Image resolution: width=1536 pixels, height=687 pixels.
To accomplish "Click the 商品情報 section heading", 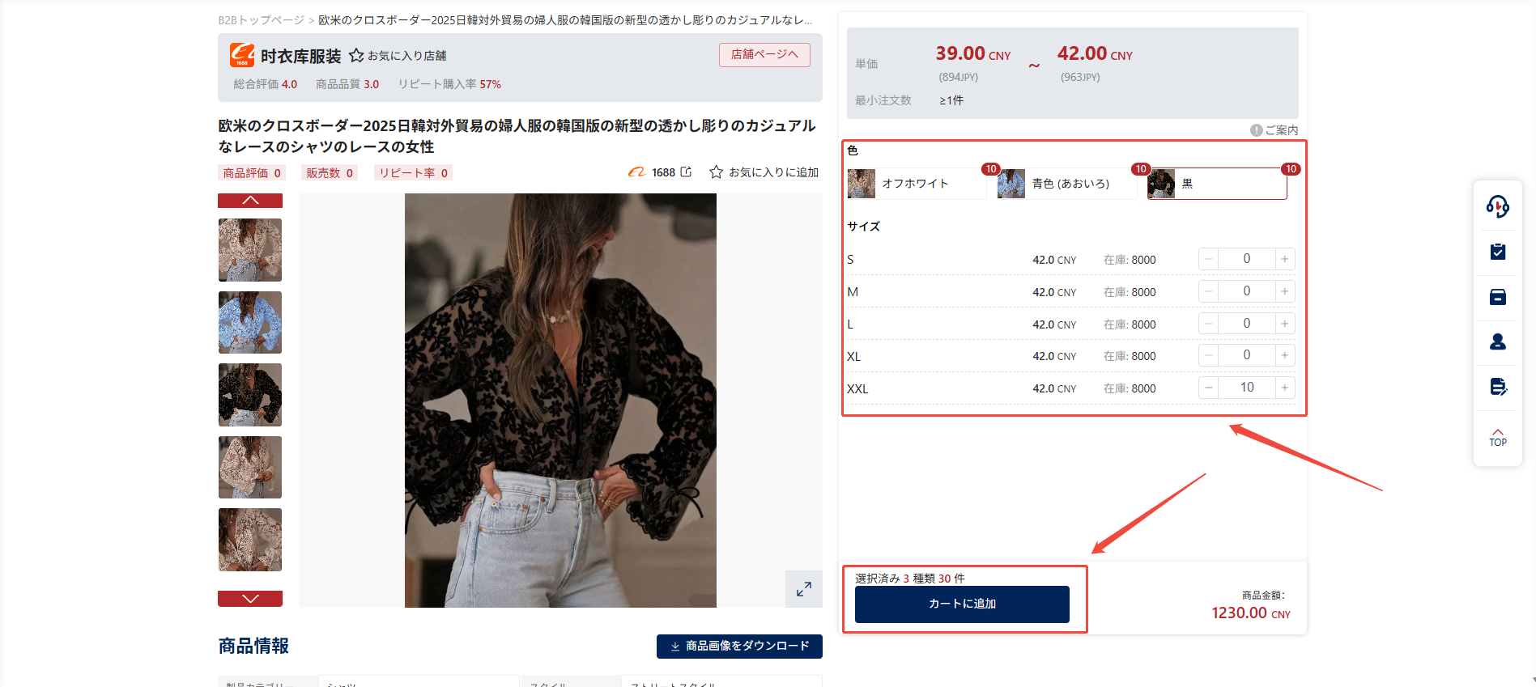I will pos(253,646).
